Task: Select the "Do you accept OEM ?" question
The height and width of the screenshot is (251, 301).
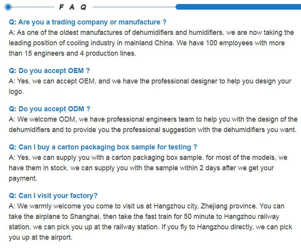Action: [x=49, y=71]
